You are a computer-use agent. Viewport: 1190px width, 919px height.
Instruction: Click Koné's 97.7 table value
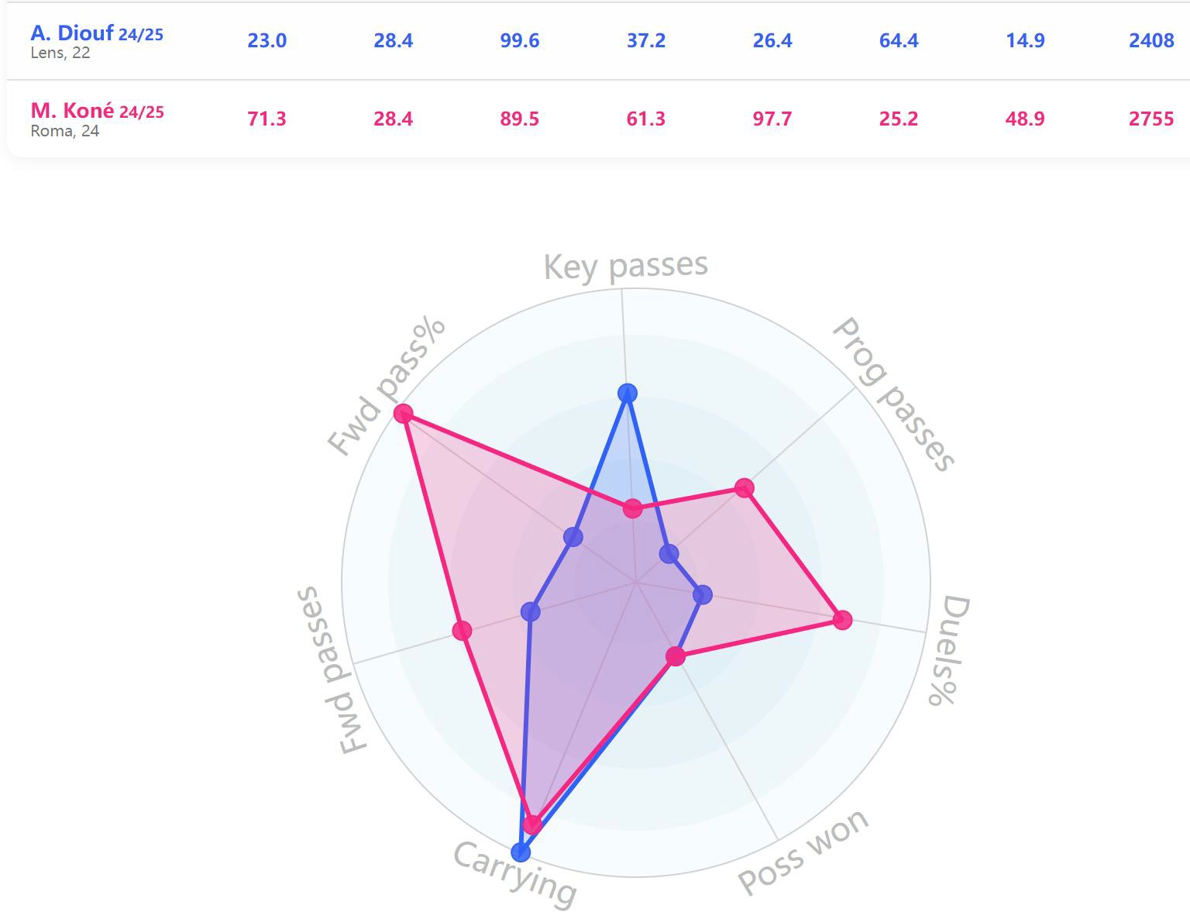[x=772, y=119]
